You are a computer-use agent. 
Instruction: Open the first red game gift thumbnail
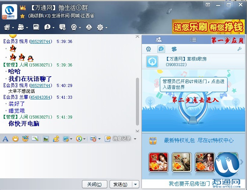(158, 162)
